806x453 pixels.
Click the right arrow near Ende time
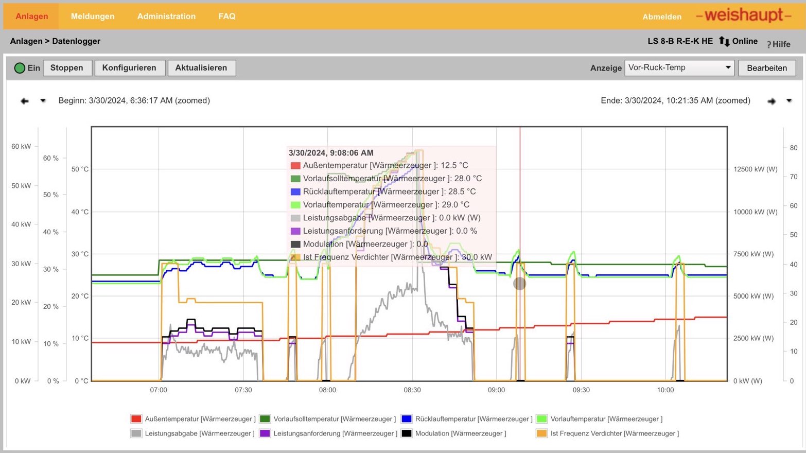[771, 101]
